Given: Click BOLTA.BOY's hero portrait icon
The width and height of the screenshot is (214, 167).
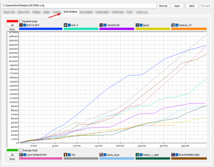Looking at the screenshot, I should coord(21,25).
